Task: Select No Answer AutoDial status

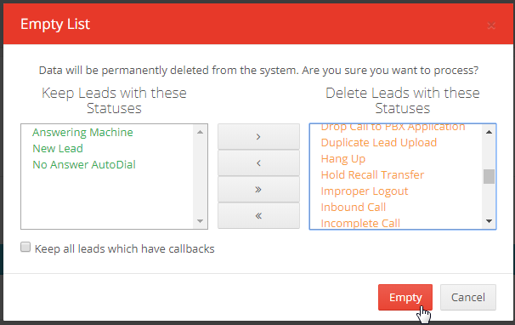Action: click(x=84, y=164)
